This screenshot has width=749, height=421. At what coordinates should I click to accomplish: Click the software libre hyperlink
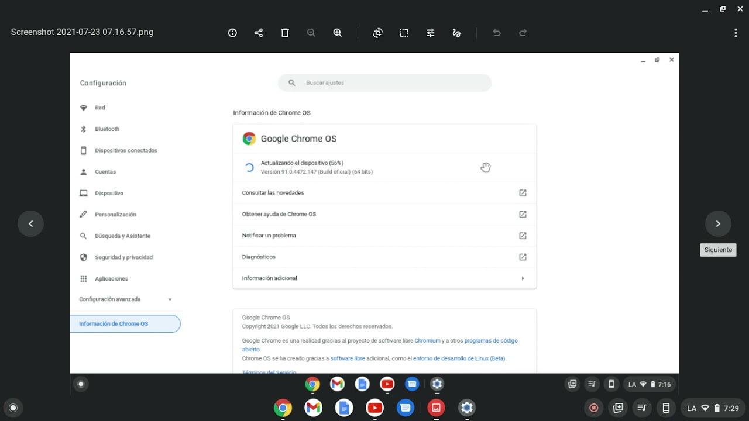(x=348, y=358)
